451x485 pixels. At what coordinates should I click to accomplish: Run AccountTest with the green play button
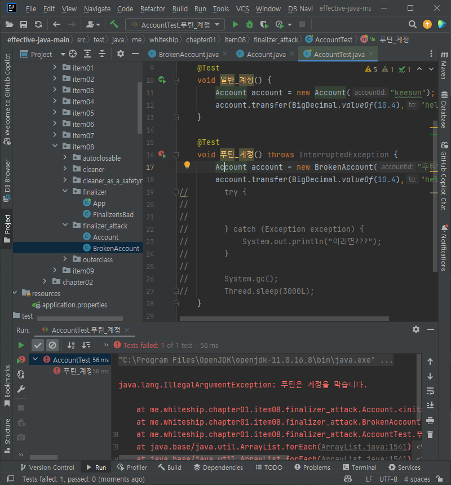pos(235,25)
